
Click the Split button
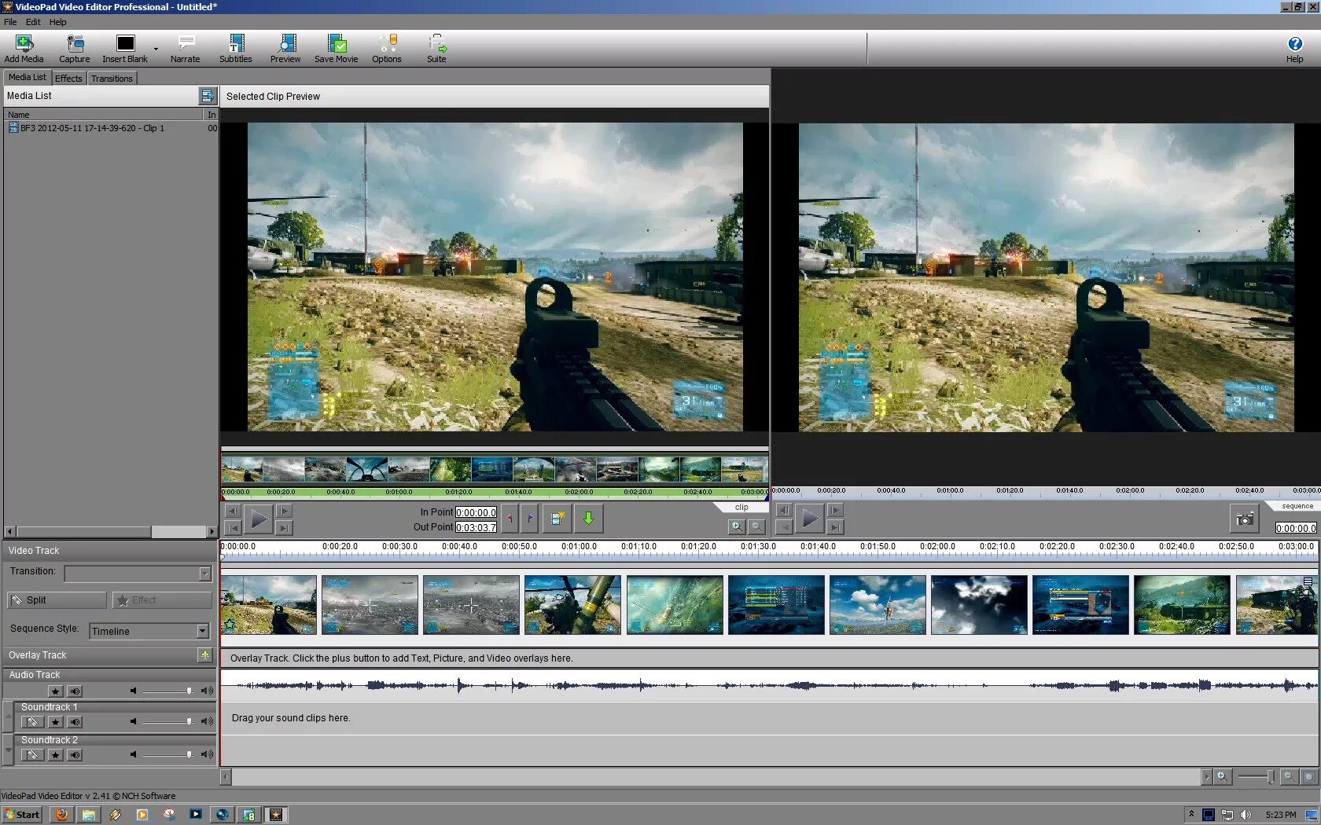tap(57, 600)
